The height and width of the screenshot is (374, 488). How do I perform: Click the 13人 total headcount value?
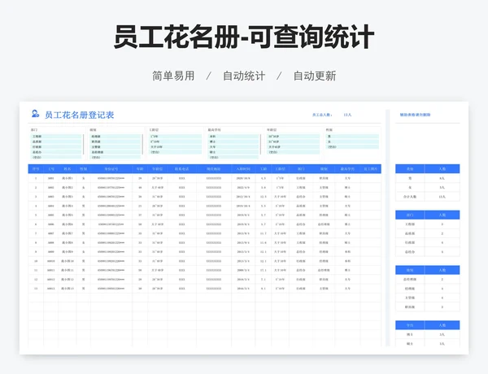tap(347, 115)
